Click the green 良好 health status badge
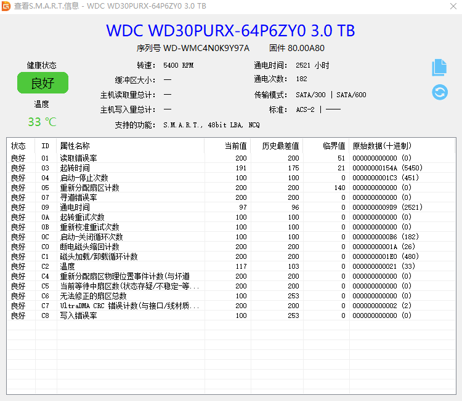 click(43, 83)
